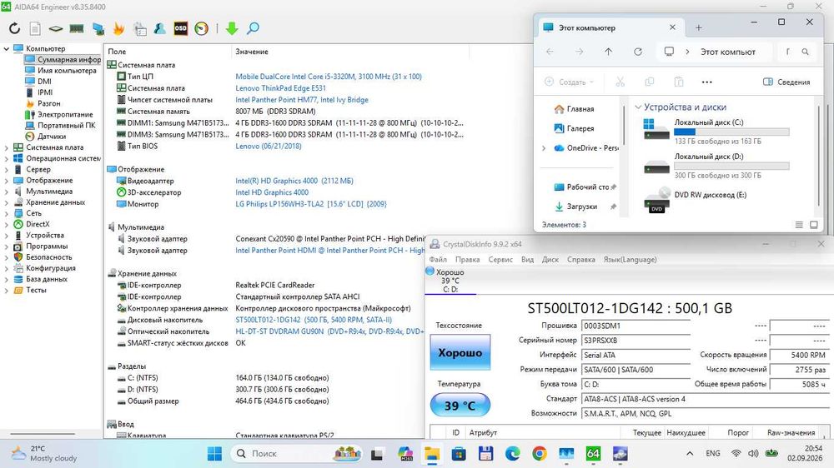Click the Explorer search magnifier icon
Image resolution: width=834 pixels, height=468 pixels.
[806, 52]
